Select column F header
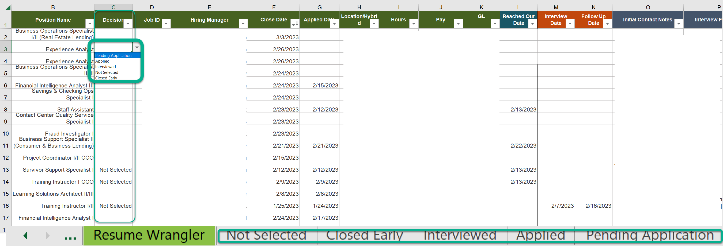 [274, 7]
